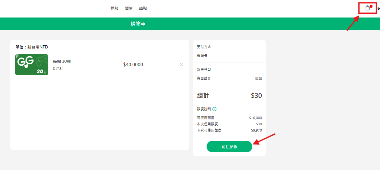This screenshot has height=170, width=380.
Task: Click the 購物車 title in green banner
Action: click(138, 24)
